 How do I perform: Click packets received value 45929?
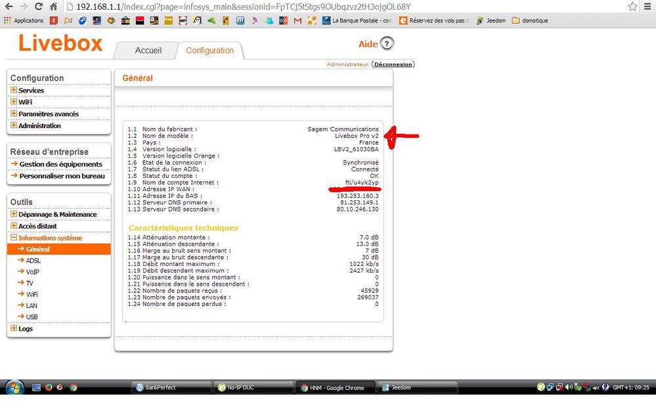pos(370,291)
